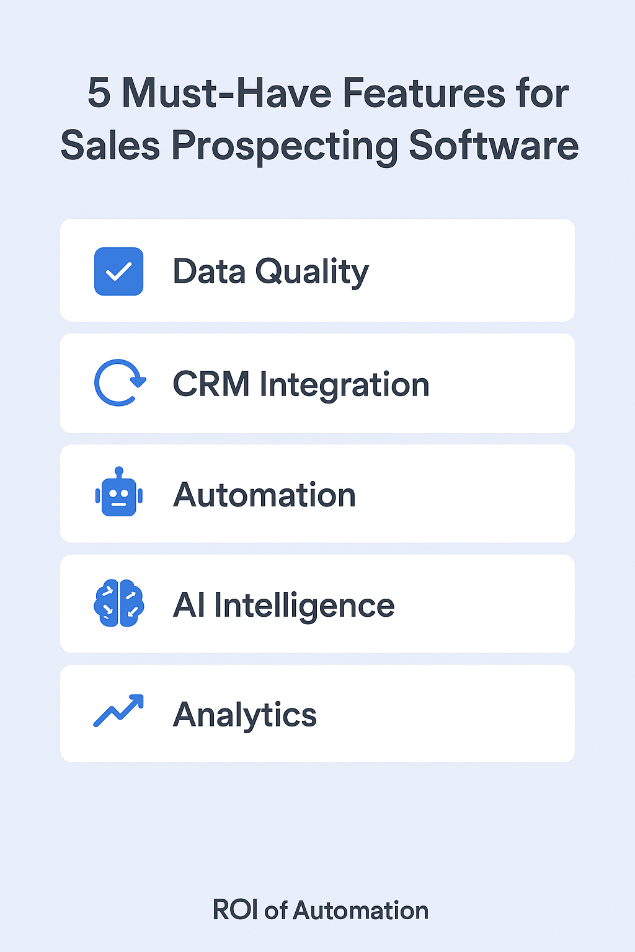Click the "Analytics" label text
The width and height of the screenshot is (635, 952).
click(x=244, y=715)
